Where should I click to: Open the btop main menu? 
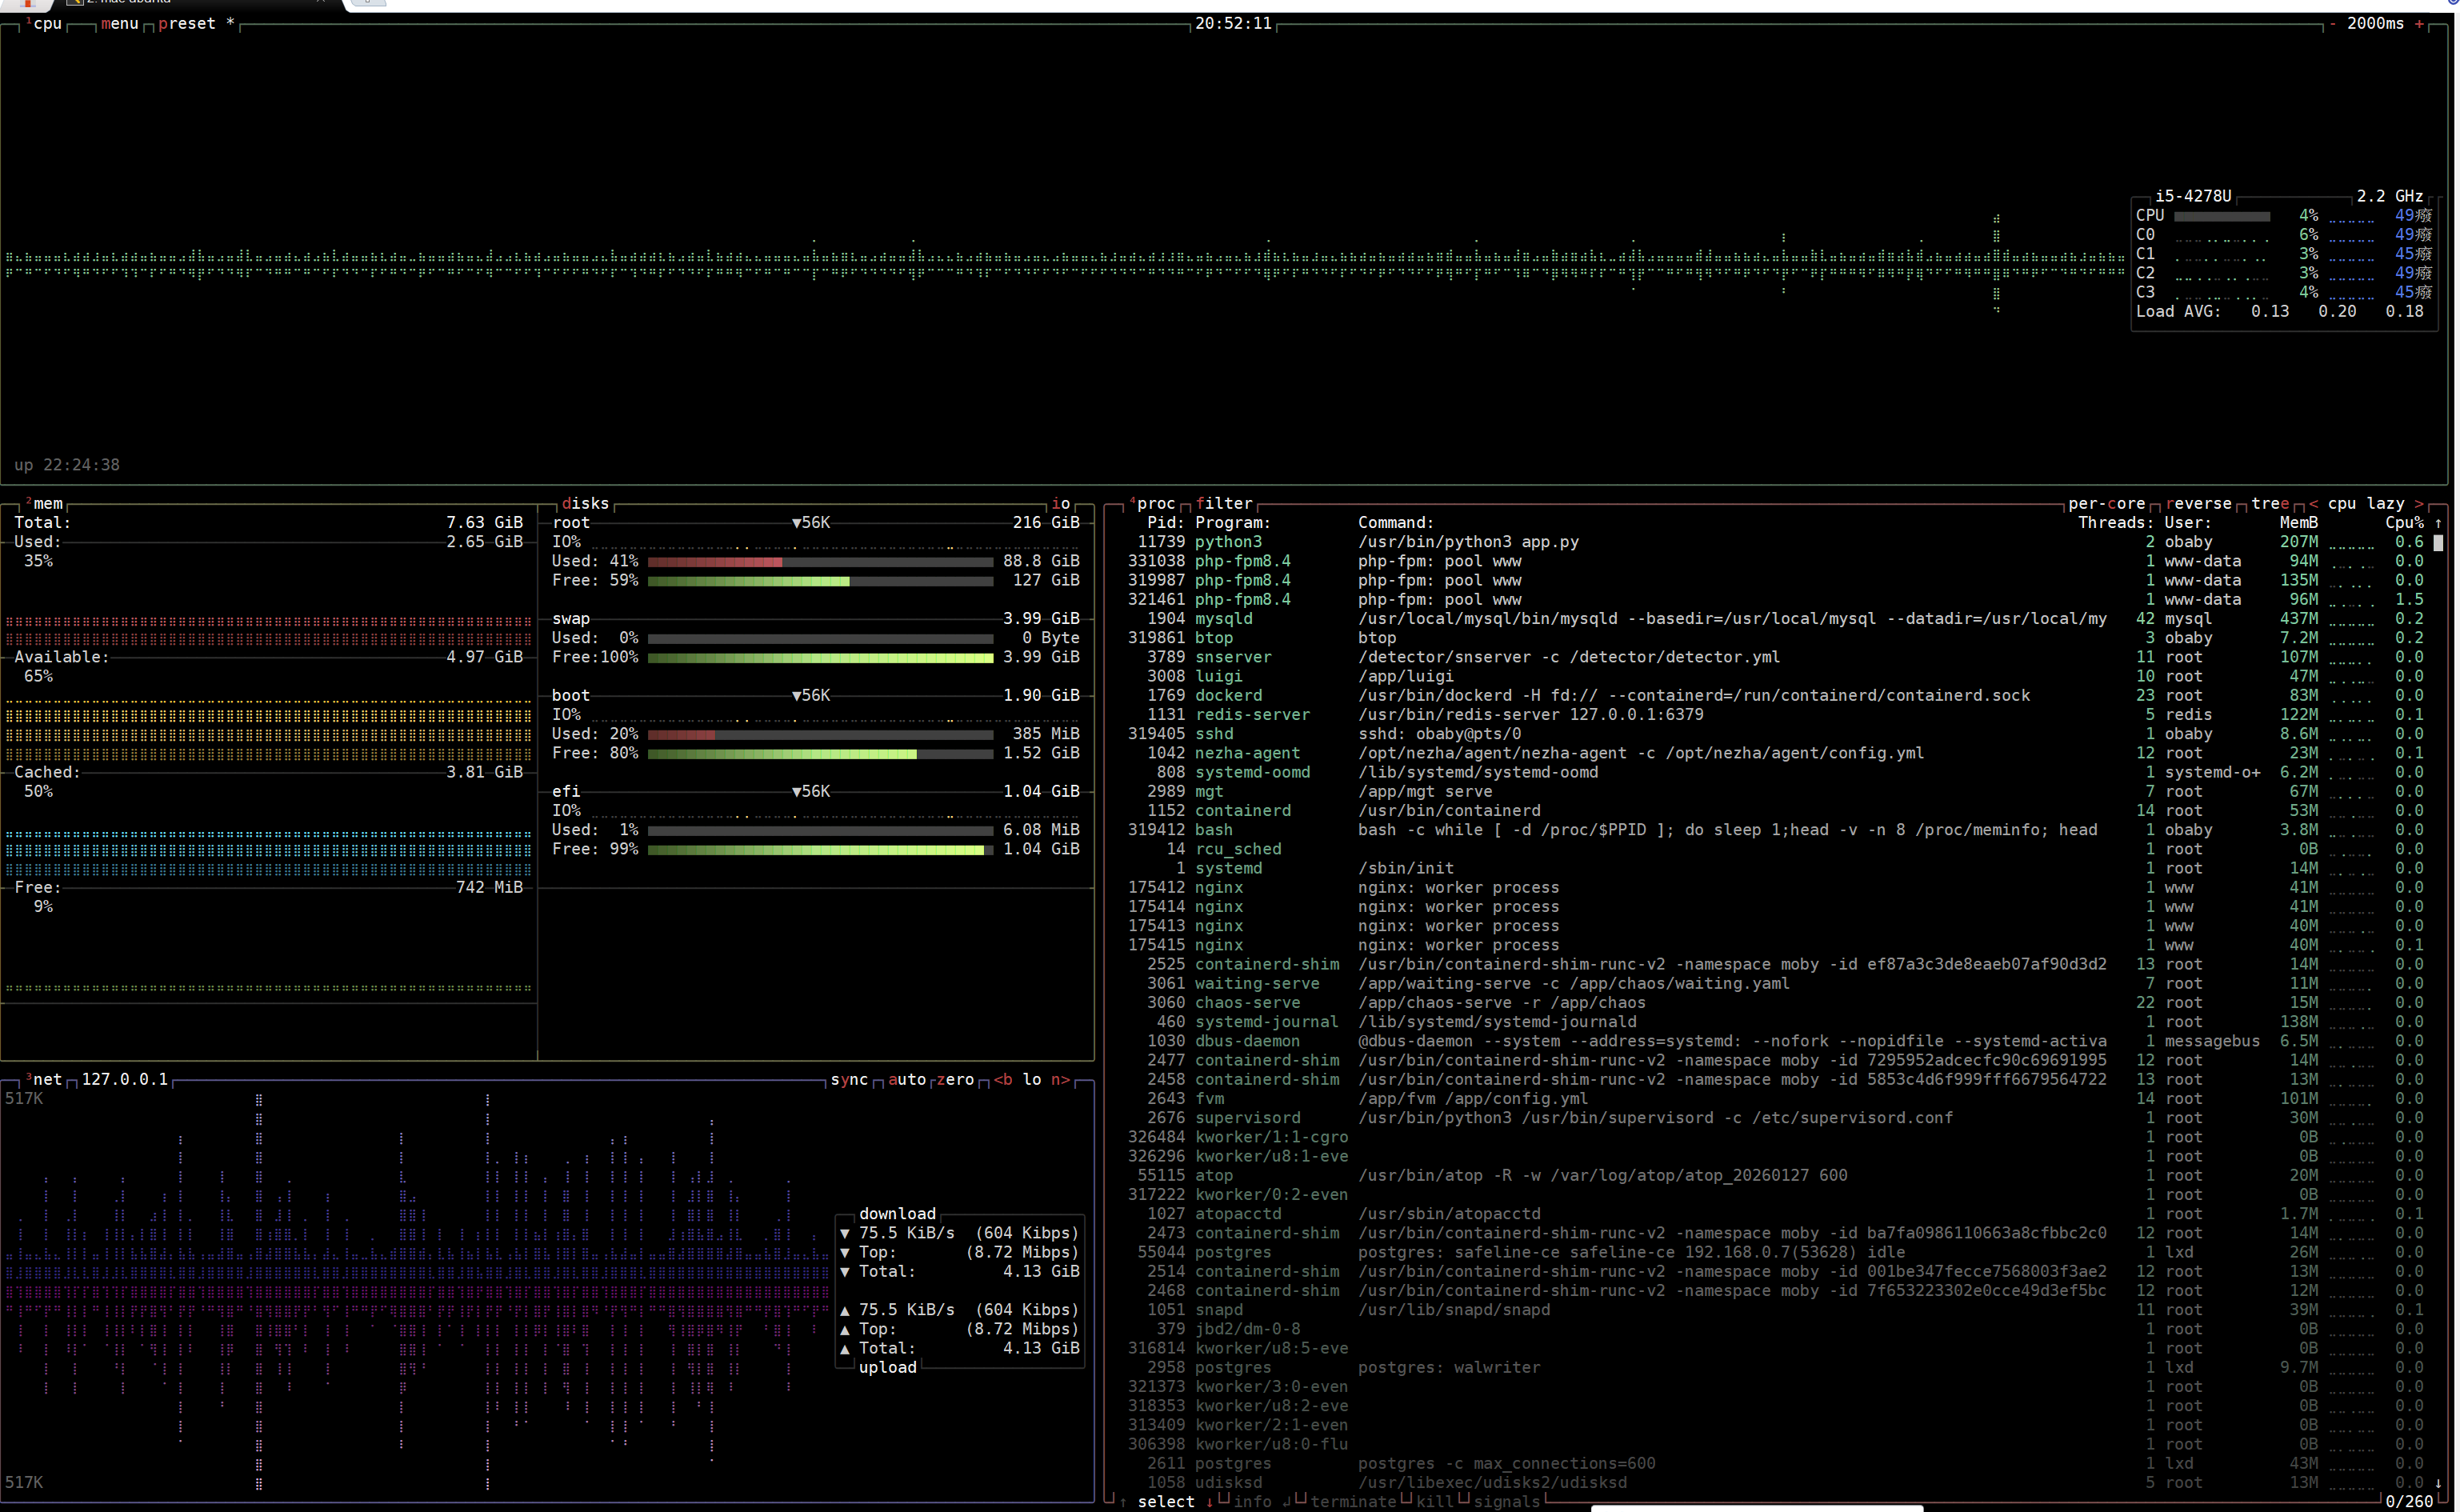point(119,24)
